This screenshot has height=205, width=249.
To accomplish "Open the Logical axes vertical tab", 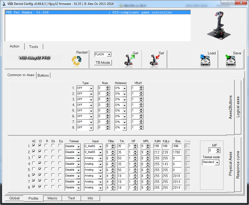I will (x=238, y=107).
